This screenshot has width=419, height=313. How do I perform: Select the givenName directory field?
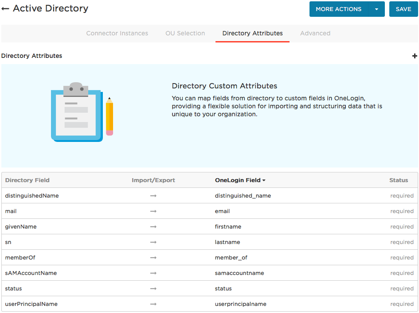(21, 226)
